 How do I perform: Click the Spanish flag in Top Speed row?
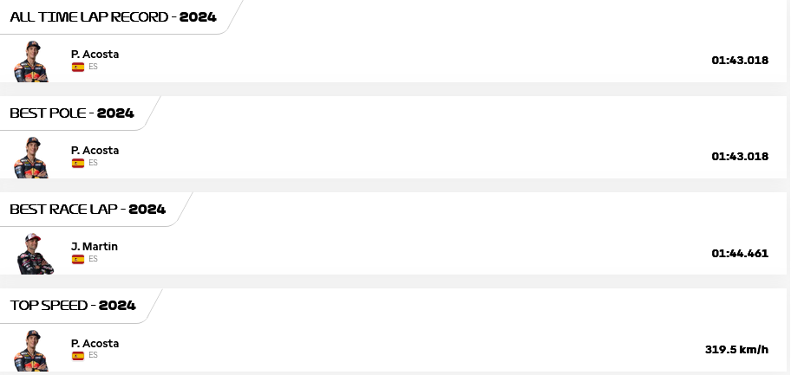(78, 356)
